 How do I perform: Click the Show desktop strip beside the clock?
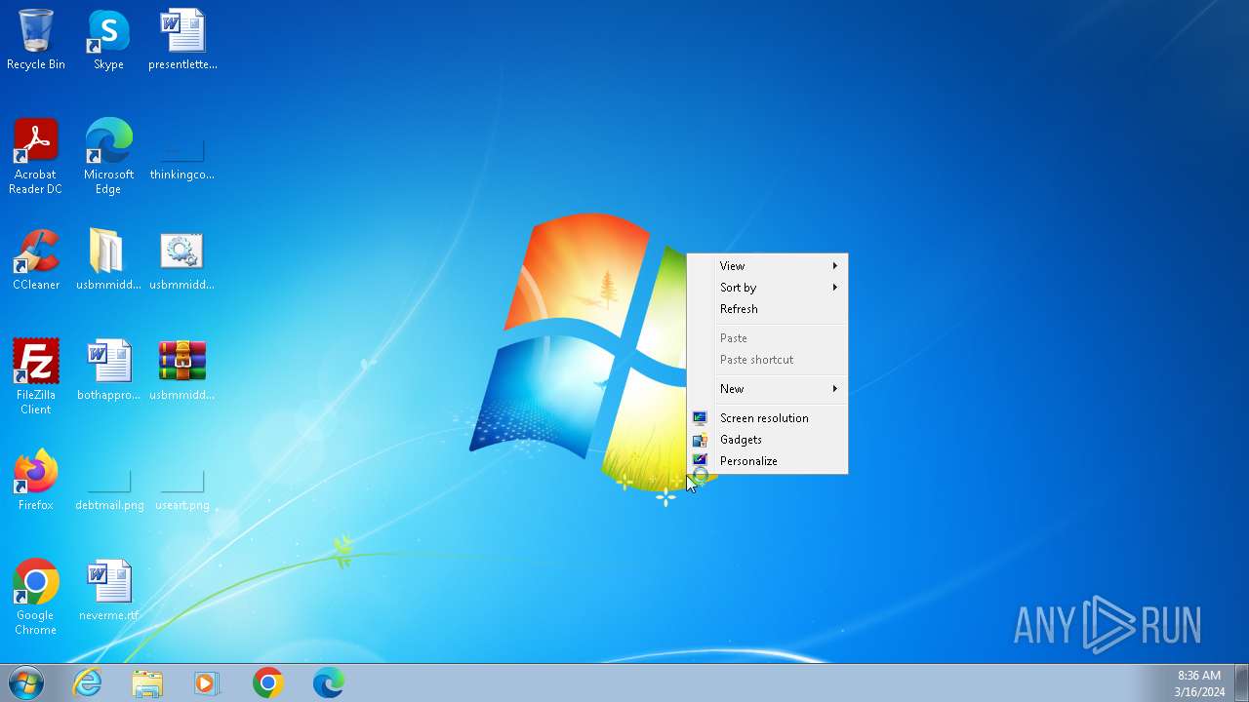click(x=1241, y=682)
